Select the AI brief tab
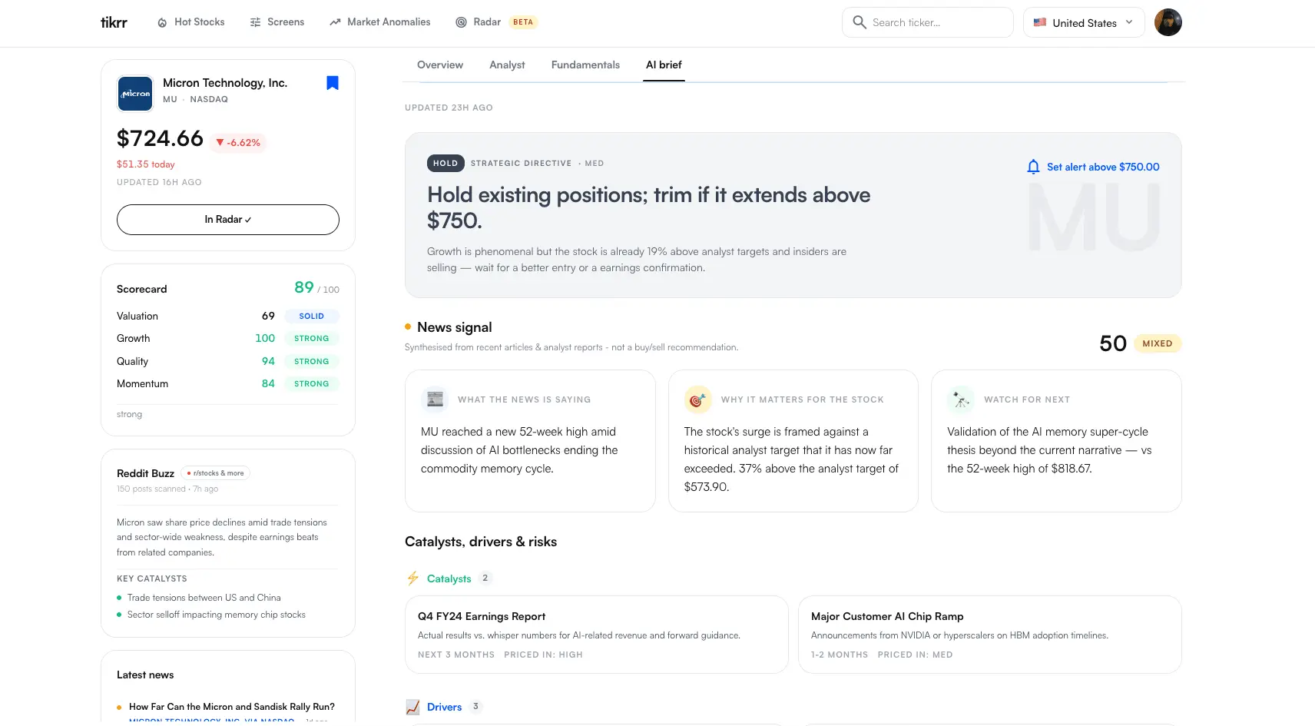The width and height of the screenshot is (1315, 726). [664, 65]
